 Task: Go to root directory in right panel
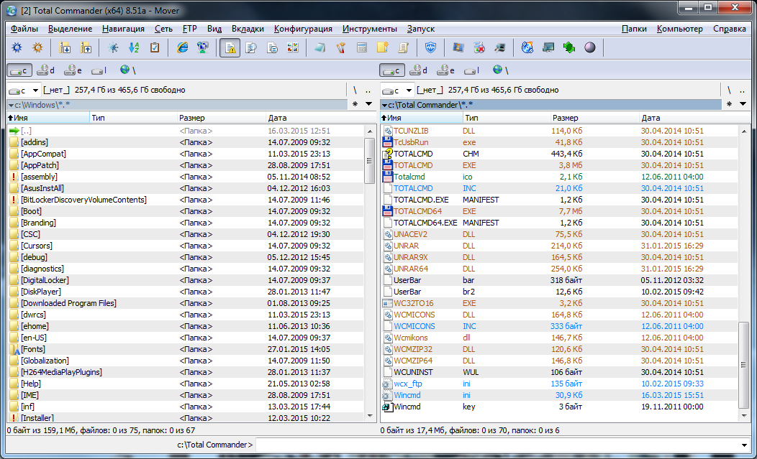729,91
